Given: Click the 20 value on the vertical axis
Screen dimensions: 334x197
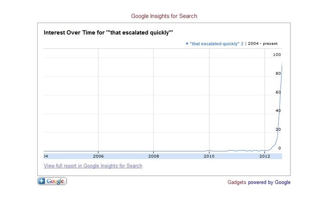Looking at the screenshot, I should pyautogui.click(x=278, y=129).
